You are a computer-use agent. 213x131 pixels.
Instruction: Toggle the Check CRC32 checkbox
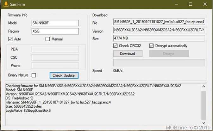pyautogui.click(x=115, y=46)
